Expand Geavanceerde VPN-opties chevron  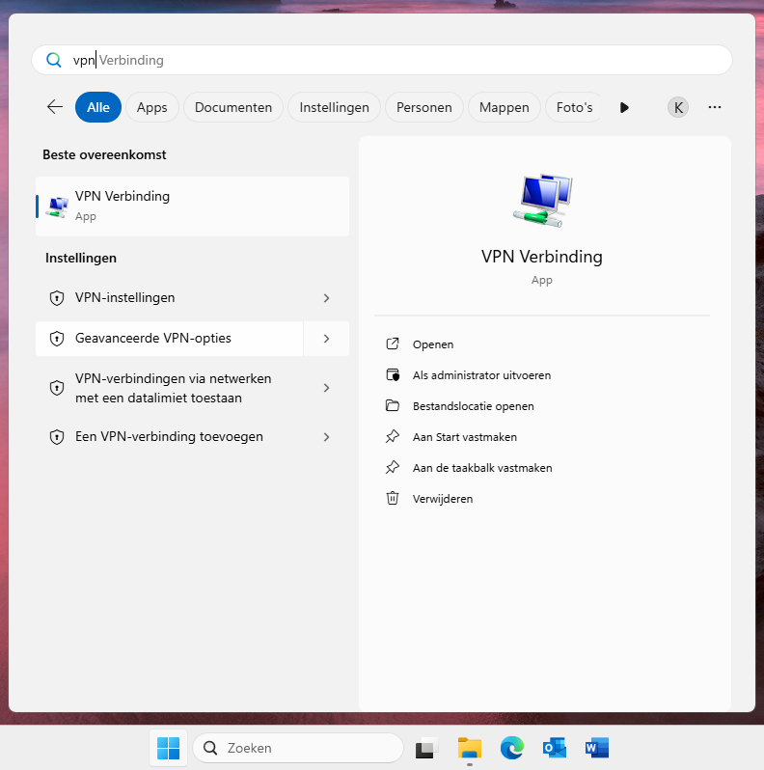coord(326,339)
